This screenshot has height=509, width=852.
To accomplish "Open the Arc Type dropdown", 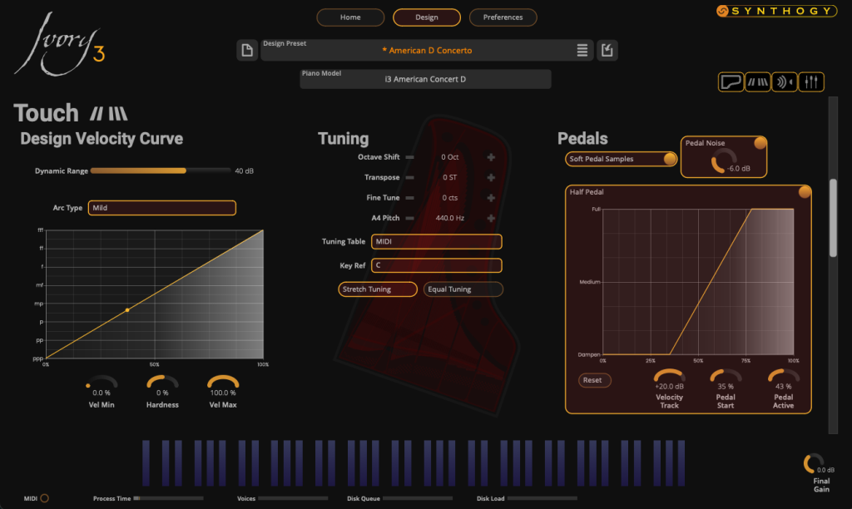I will tap(162, 208).
